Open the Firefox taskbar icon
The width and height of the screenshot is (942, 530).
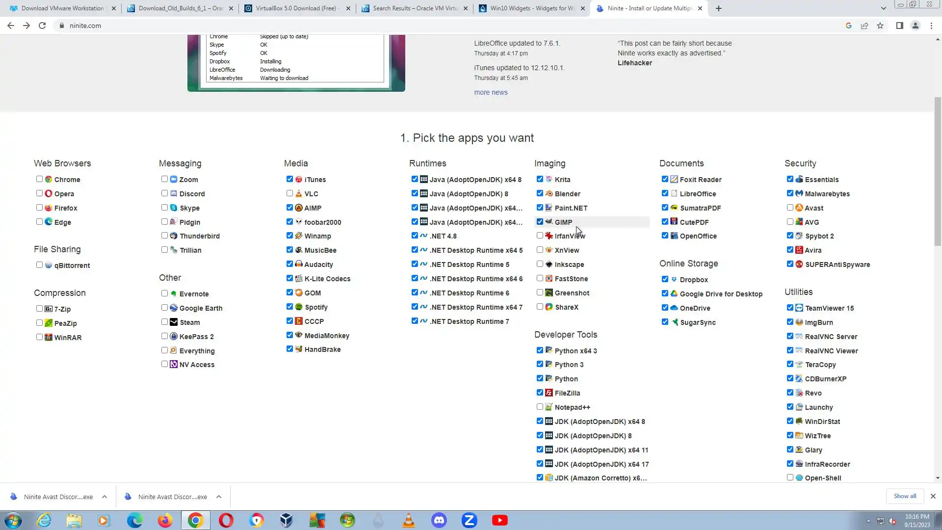[165, 520]
